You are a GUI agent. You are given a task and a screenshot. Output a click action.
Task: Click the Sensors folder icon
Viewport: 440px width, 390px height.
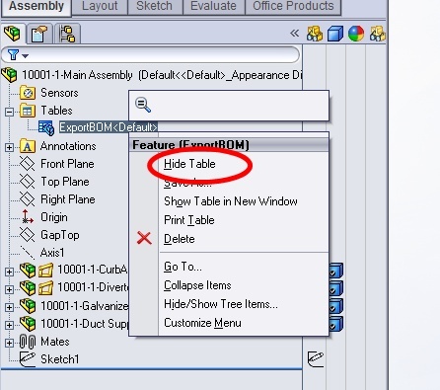point(28,93)
